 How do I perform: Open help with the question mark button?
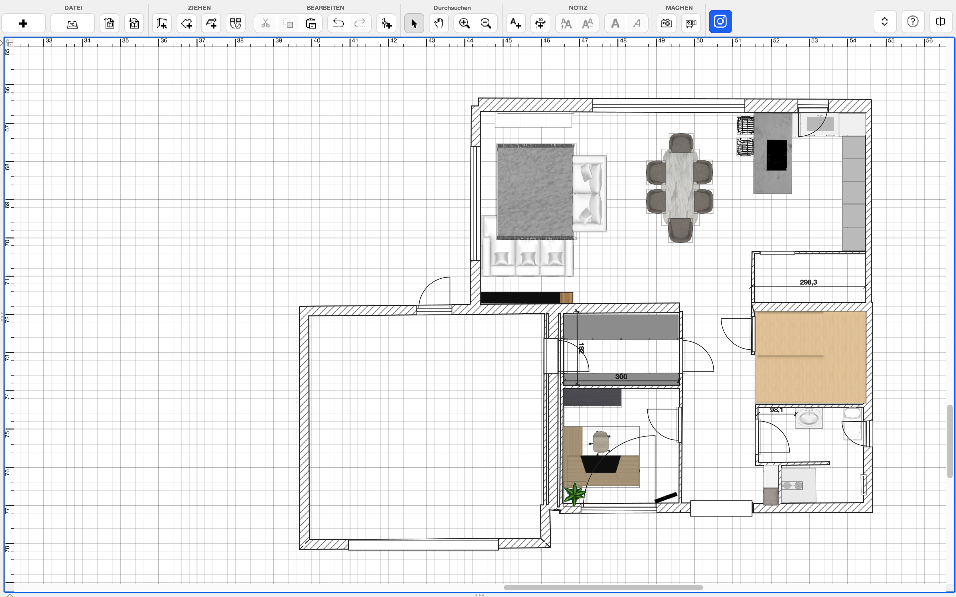point(913,21)
